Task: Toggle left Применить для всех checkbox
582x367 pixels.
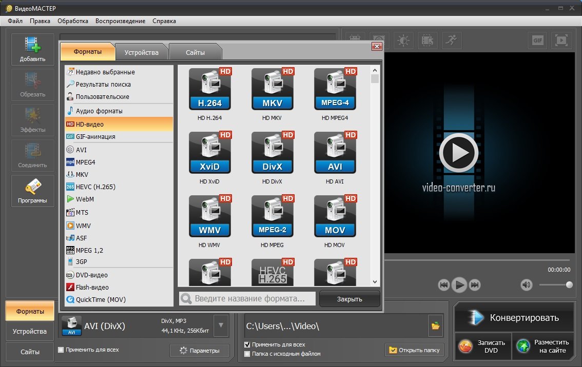Action: pyautogui.click(x=61, y=350)
